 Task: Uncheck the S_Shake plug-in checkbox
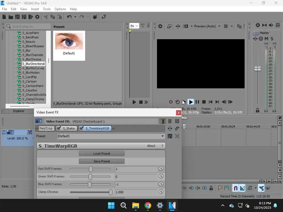59,128
